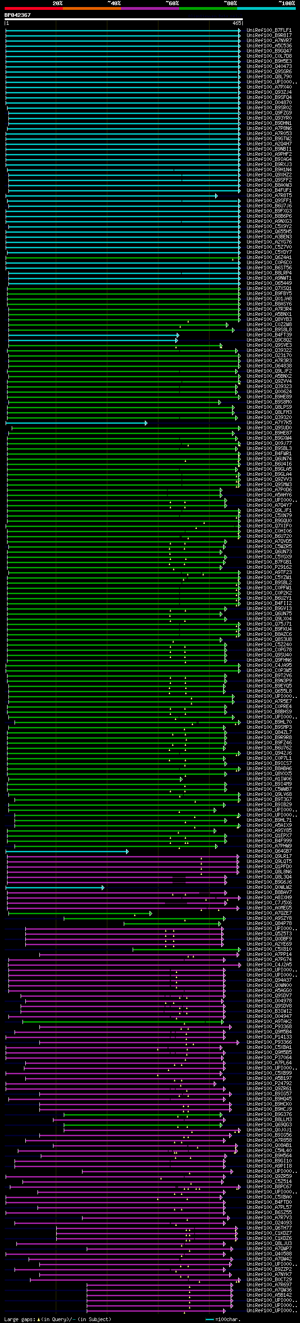Select label UniRef100_C5XN79

269,516
